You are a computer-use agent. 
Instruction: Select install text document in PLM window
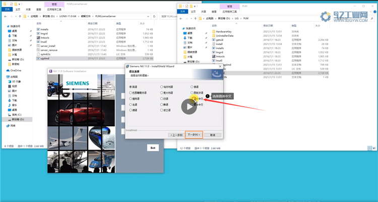click(219, 44)
